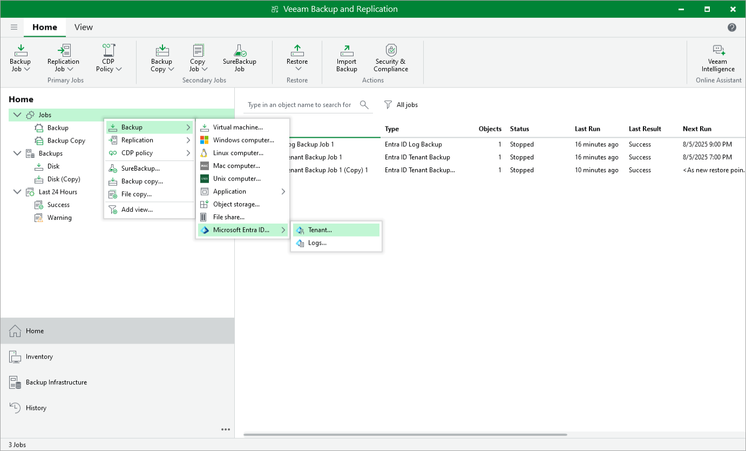Open the Inventory navigation pane
The image size is (746, 451).
tap(117, 356)
